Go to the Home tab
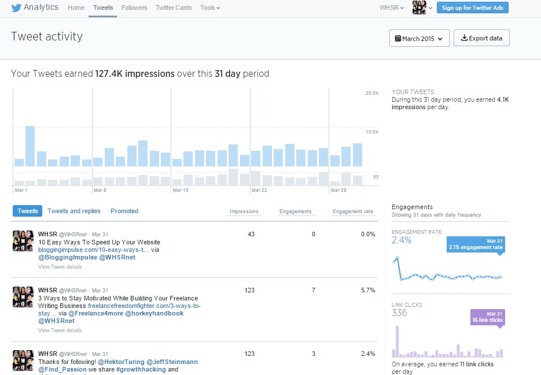 coord(76,8)
